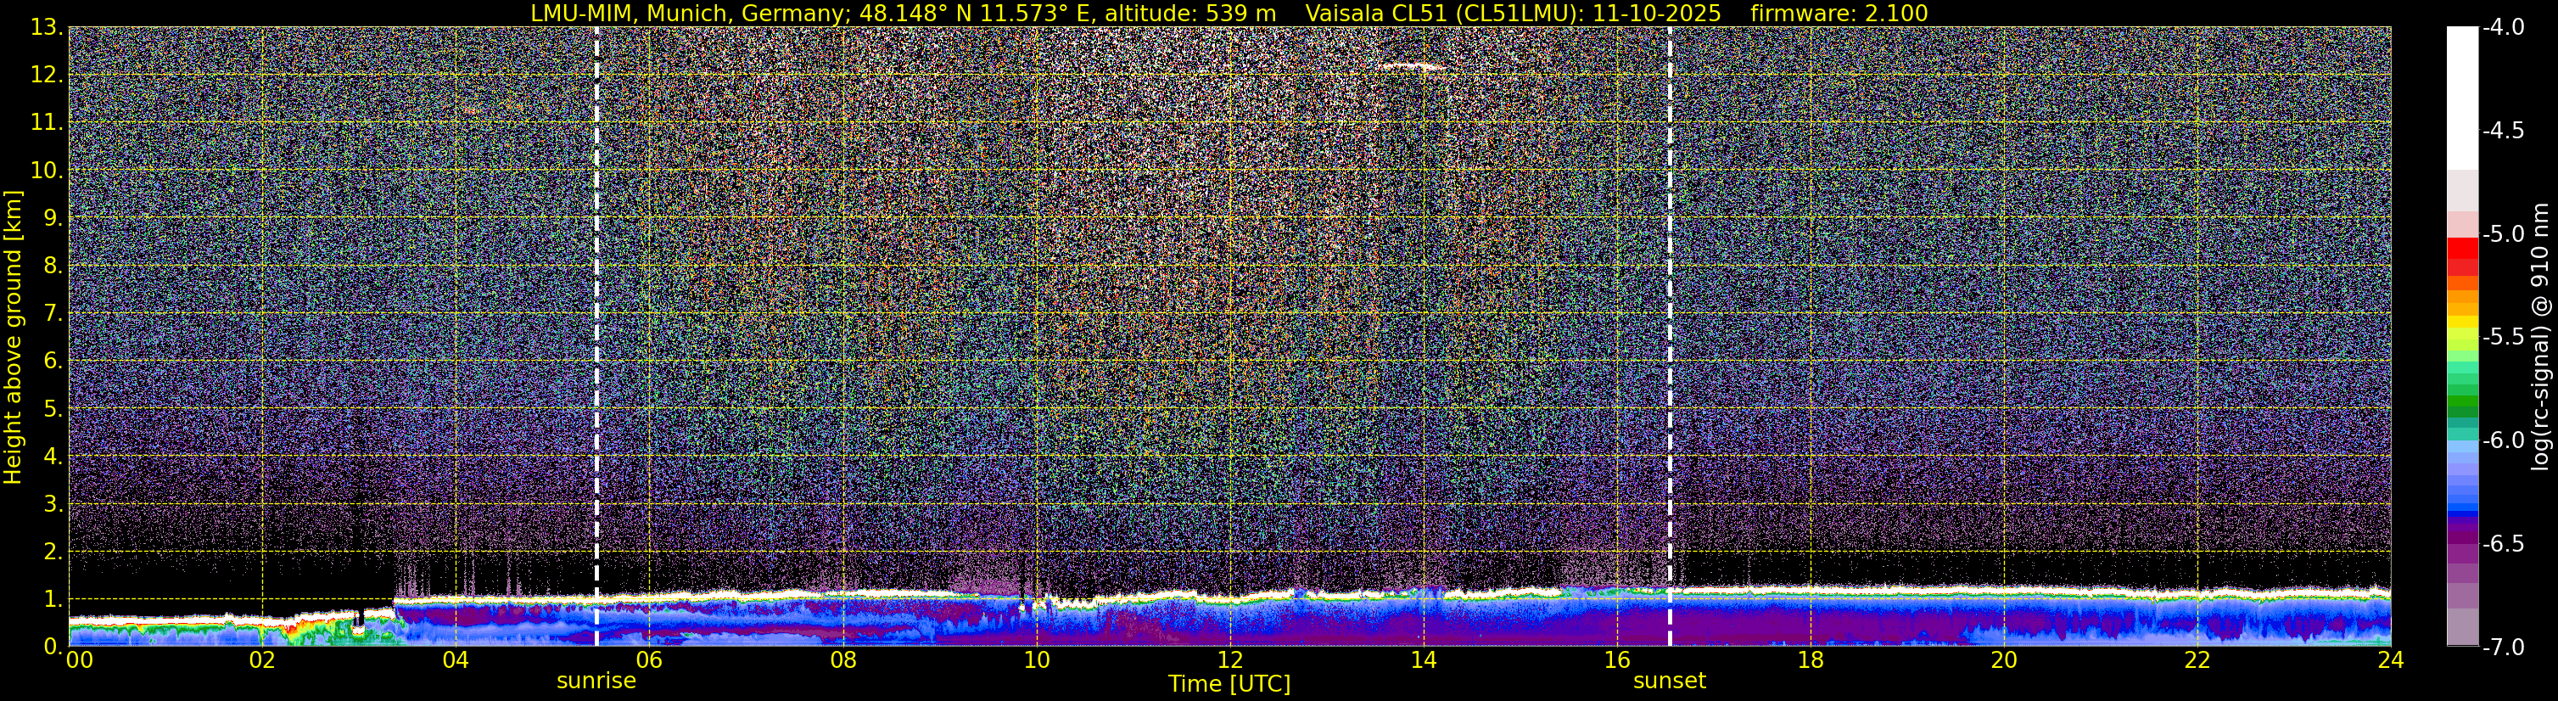Click the height tick label '3.'
2558x701 pixels.
coord(53,504)
